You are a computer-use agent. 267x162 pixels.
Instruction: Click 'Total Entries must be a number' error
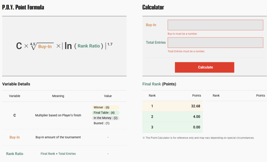(x=186, y=51)
